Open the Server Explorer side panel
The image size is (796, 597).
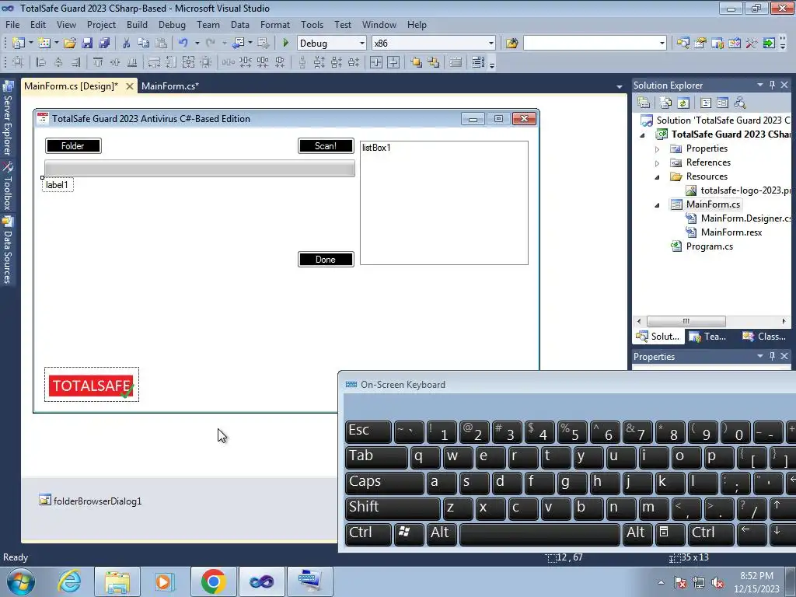pyautogui.click(x=8, y=119)
